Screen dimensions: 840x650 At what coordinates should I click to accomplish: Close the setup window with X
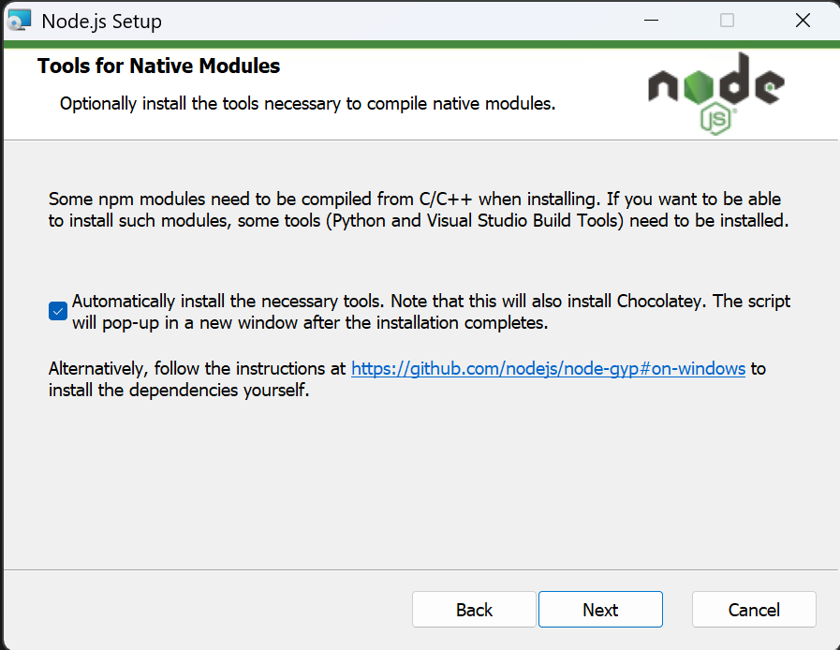[x=803, y=21]
